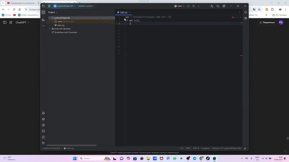Change 4 spaces indent setting
The width and height of the screenshot is (289, 162).
point(205,148)
